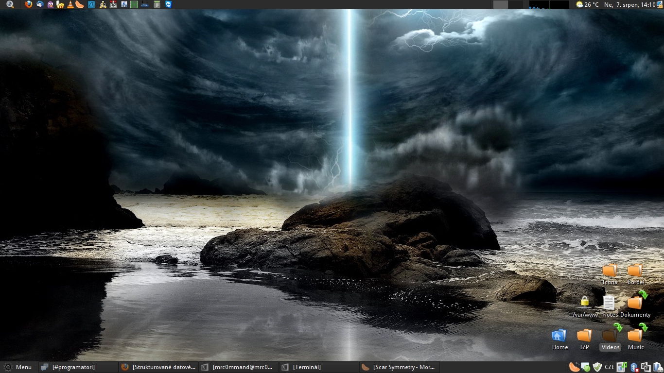Launch TeamViewer from the top panel
The height and width of the screenshot is (373, 664).
coord(168,4)
